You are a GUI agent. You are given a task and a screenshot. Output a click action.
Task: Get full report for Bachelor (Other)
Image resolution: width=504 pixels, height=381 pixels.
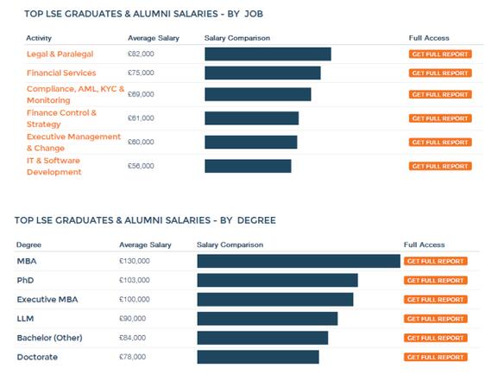tap(436, 338)
